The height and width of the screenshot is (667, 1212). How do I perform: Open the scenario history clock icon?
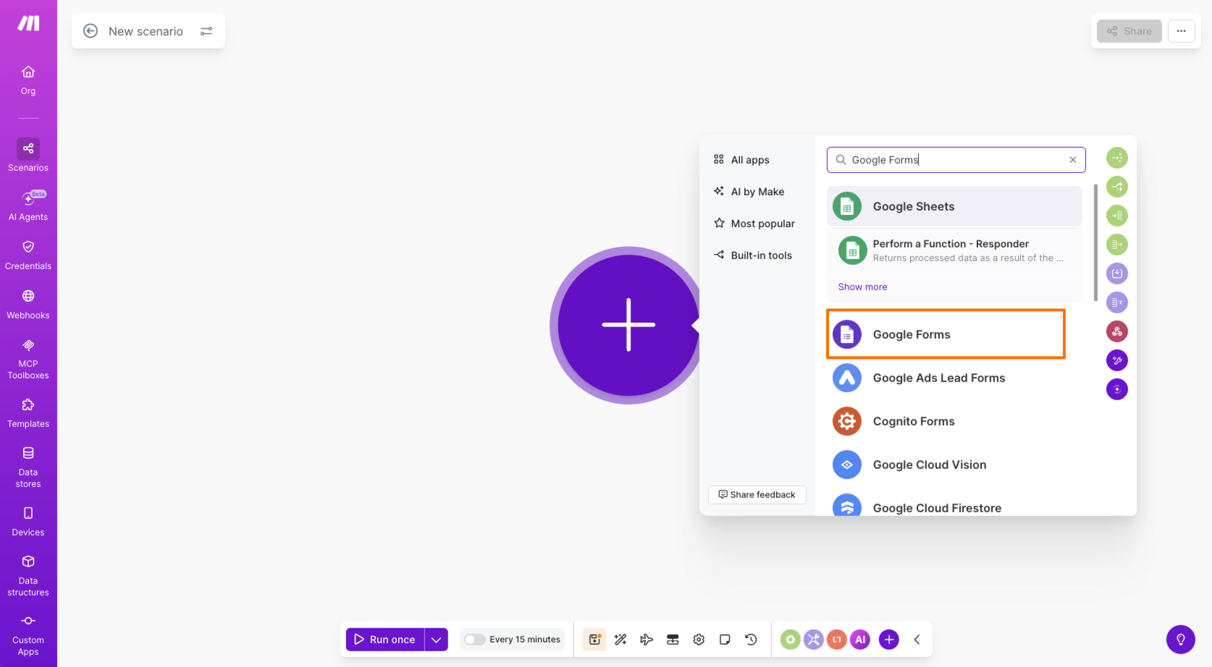[x=751, y=640]
